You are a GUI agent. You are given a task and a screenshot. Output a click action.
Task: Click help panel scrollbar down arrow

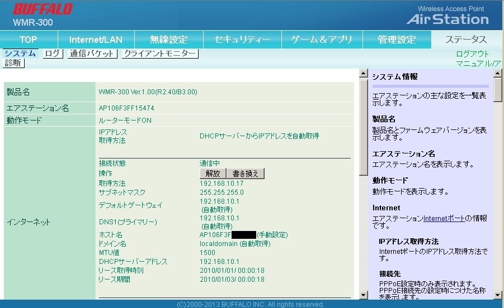498,295
